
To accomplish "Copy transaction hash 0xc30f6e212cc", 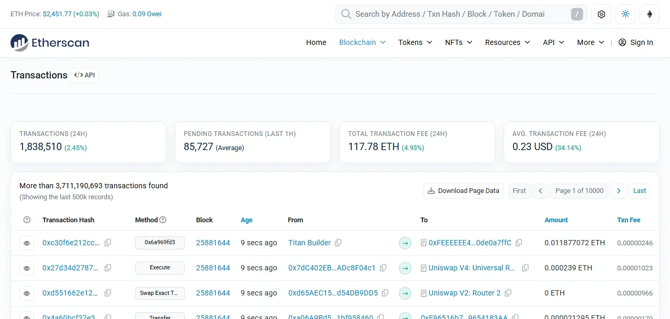I will [x=108, y=243].
